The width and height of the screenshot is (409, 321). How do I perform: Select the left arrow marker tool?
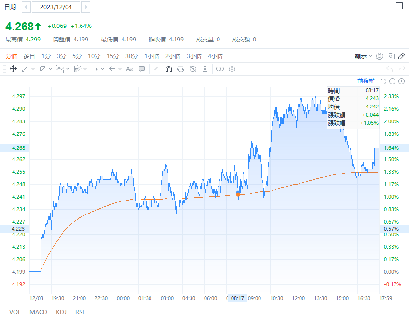(x=112, y=69)
